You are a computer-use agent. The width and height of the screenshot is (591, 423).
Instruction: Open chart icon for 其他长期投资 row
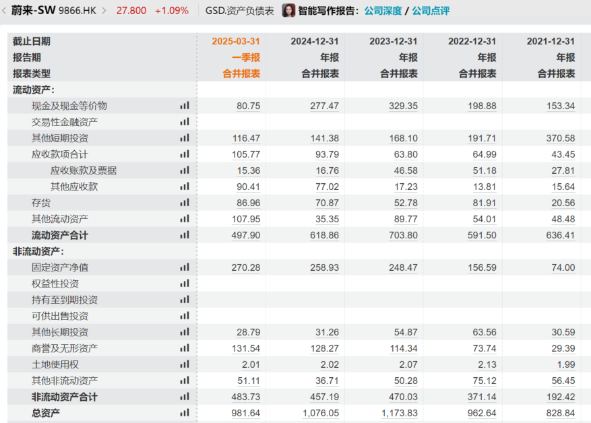(x=185, y=333)
